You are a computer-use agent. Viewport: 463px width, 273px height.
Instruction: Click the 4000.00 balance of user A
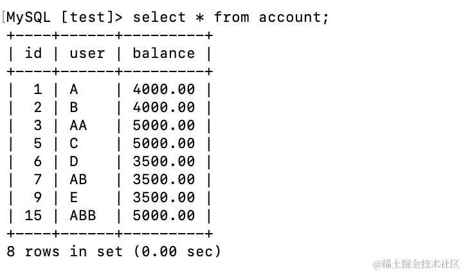point(163,89)
